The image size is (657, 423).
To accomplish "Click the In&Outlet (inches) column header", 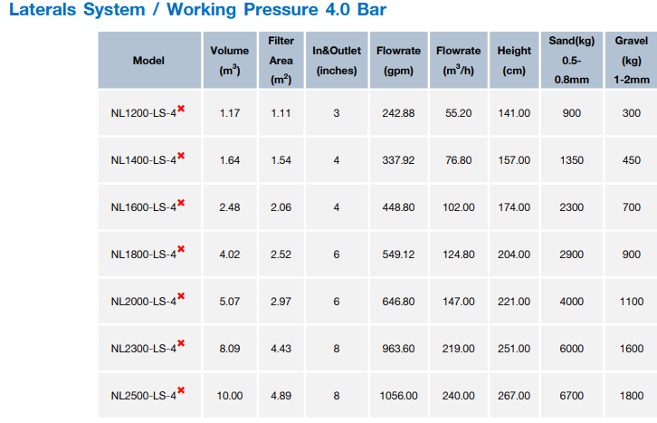I will click(337, 61).
